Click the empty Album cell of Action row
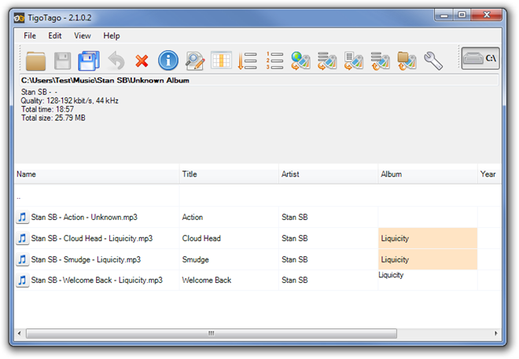 428,217
